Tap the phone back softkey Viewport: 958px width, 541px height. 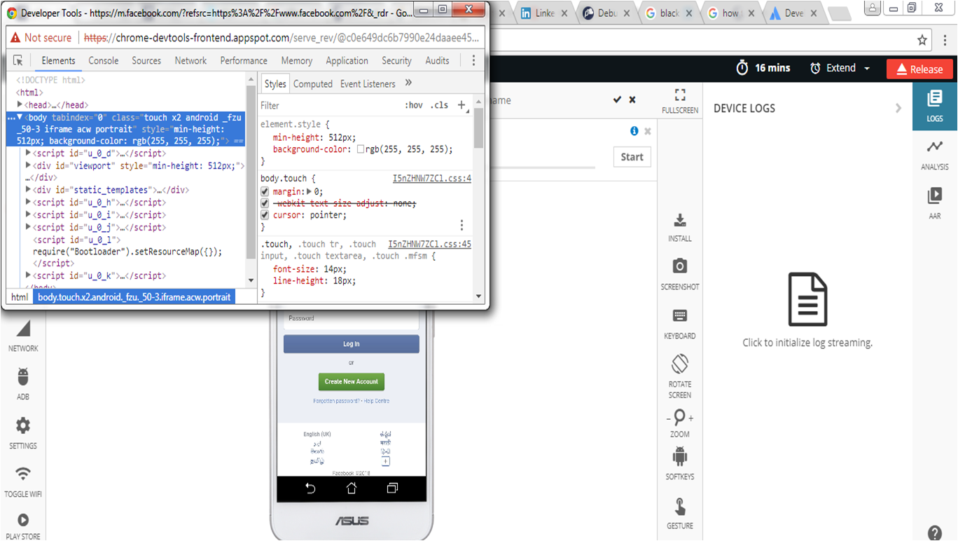310,488
